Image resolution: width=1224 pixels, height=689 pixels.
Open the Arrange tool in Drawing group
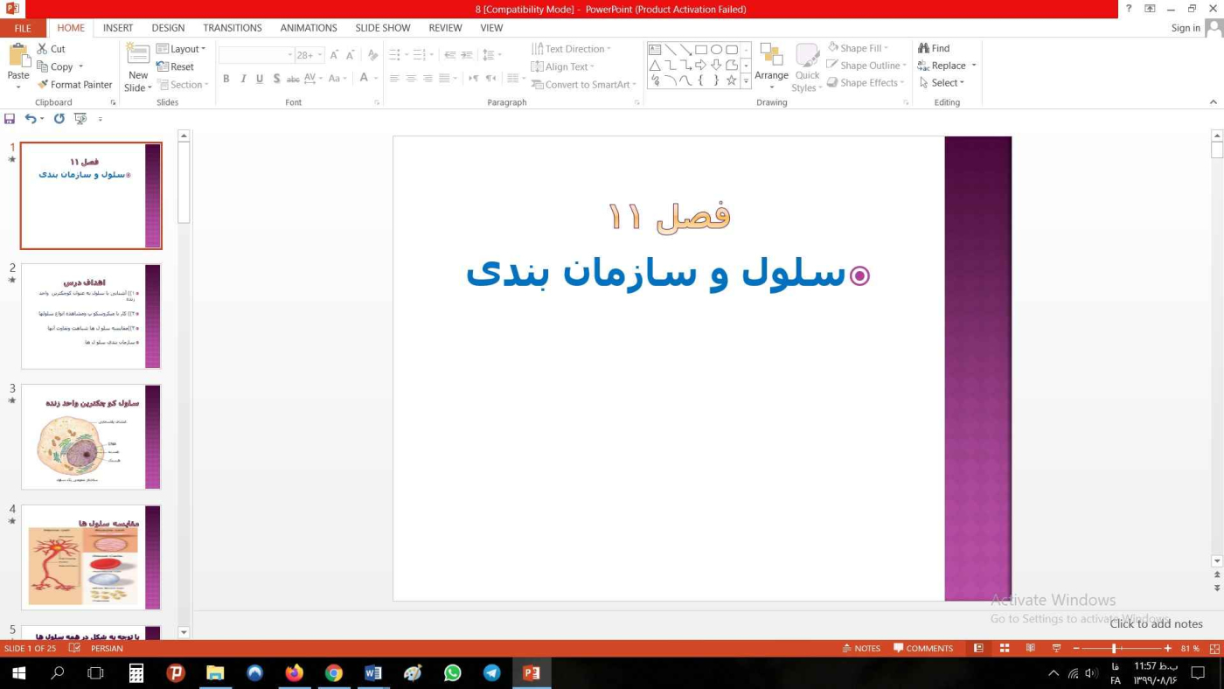coord(771,66)
